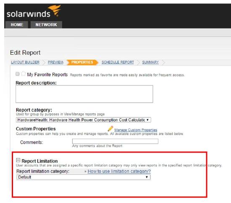Tick the My Favorite Reports checkbox
Screen dimensions: 231x203
pos(17,74)
